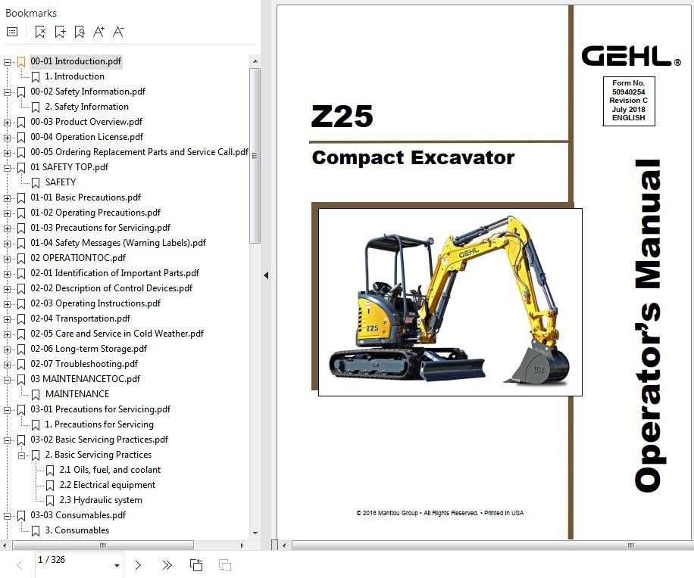This screenshot has width=694, height=578.
Task: Select 01-02 Operating Precautions.pdf bookmark
Action: point(95,213)
